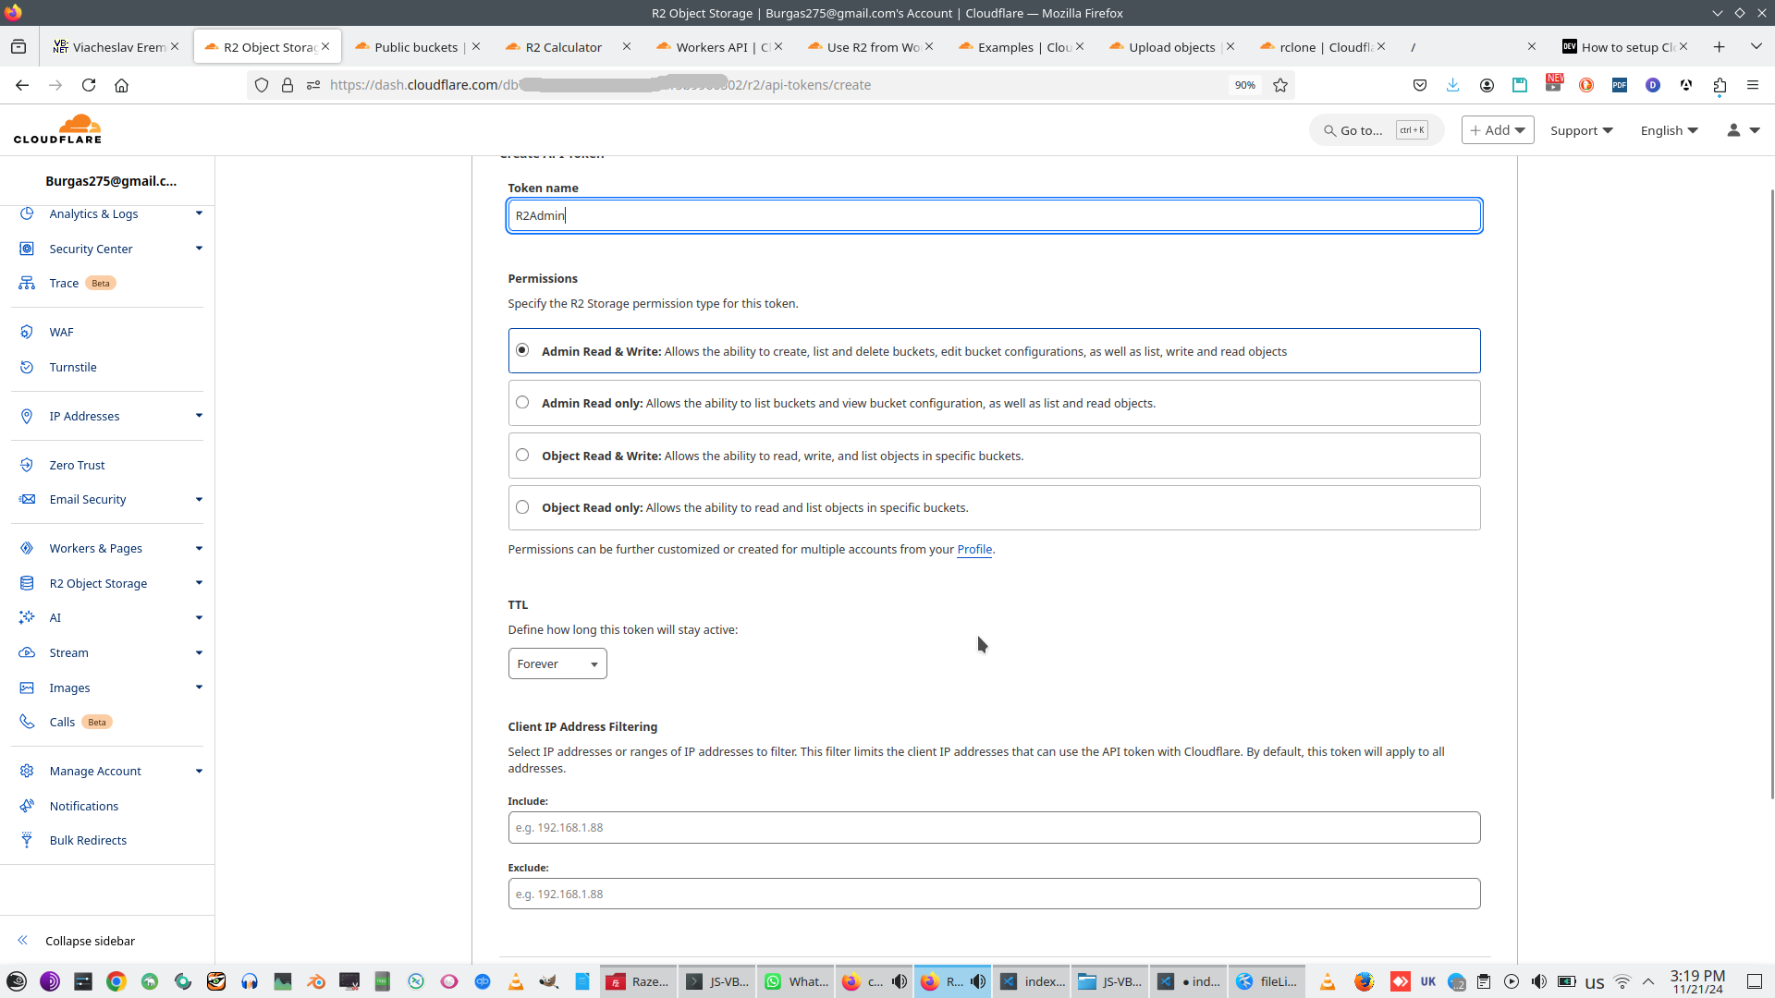Expand R2 Object Storage sidebar section
Screen dimensions: 1775x998
click(x=199, y=583)
